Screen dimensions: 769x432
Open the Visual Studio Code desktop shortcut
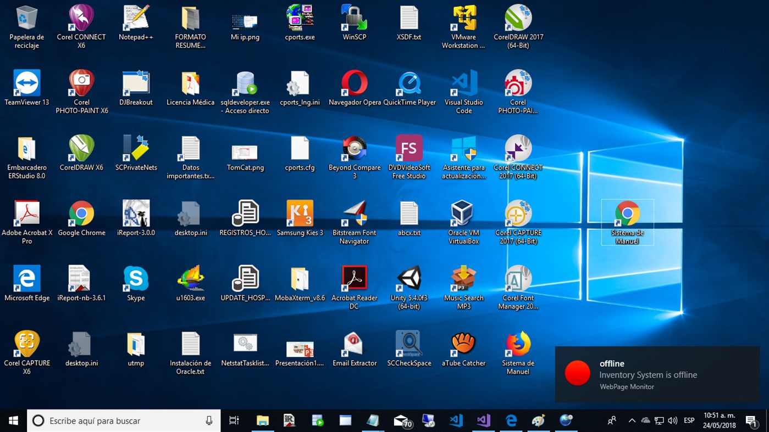463,92
